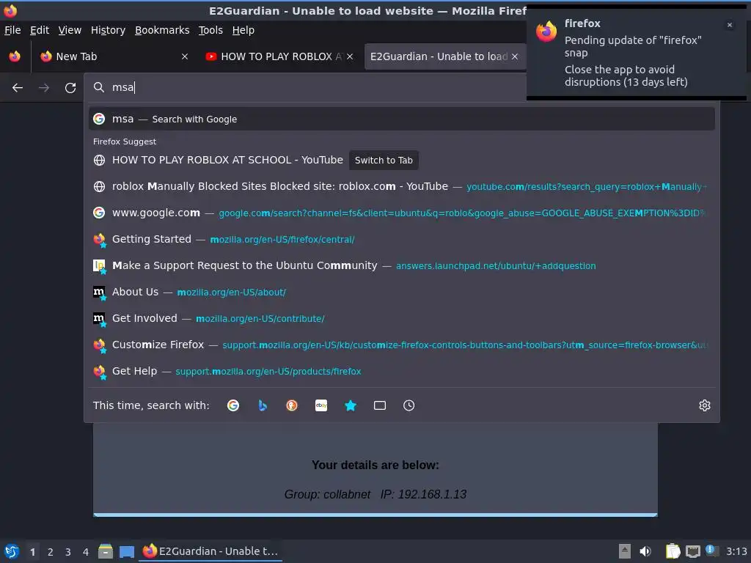Open the Getting Started suggestion

(x=402, y=239)
